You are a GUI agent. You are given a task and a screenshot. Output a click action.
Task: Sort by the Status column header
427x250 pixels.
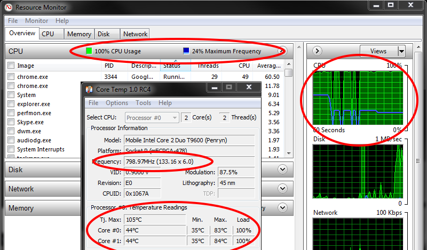[176, 66]
